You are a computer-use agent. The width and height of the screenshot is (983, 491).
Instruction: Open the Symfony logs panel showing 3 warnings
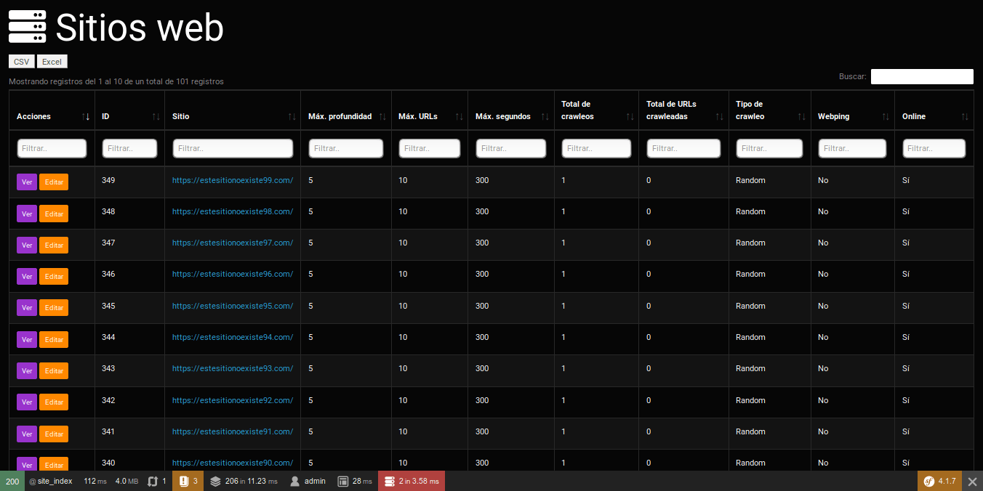click(x=188, y=481)
